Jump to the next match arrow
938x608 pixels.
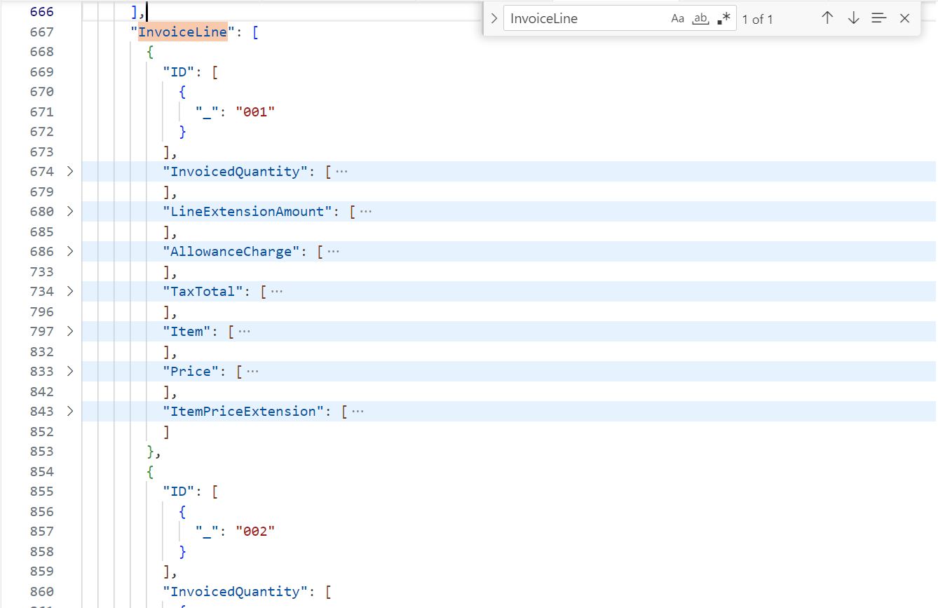[x=853, y=18]
